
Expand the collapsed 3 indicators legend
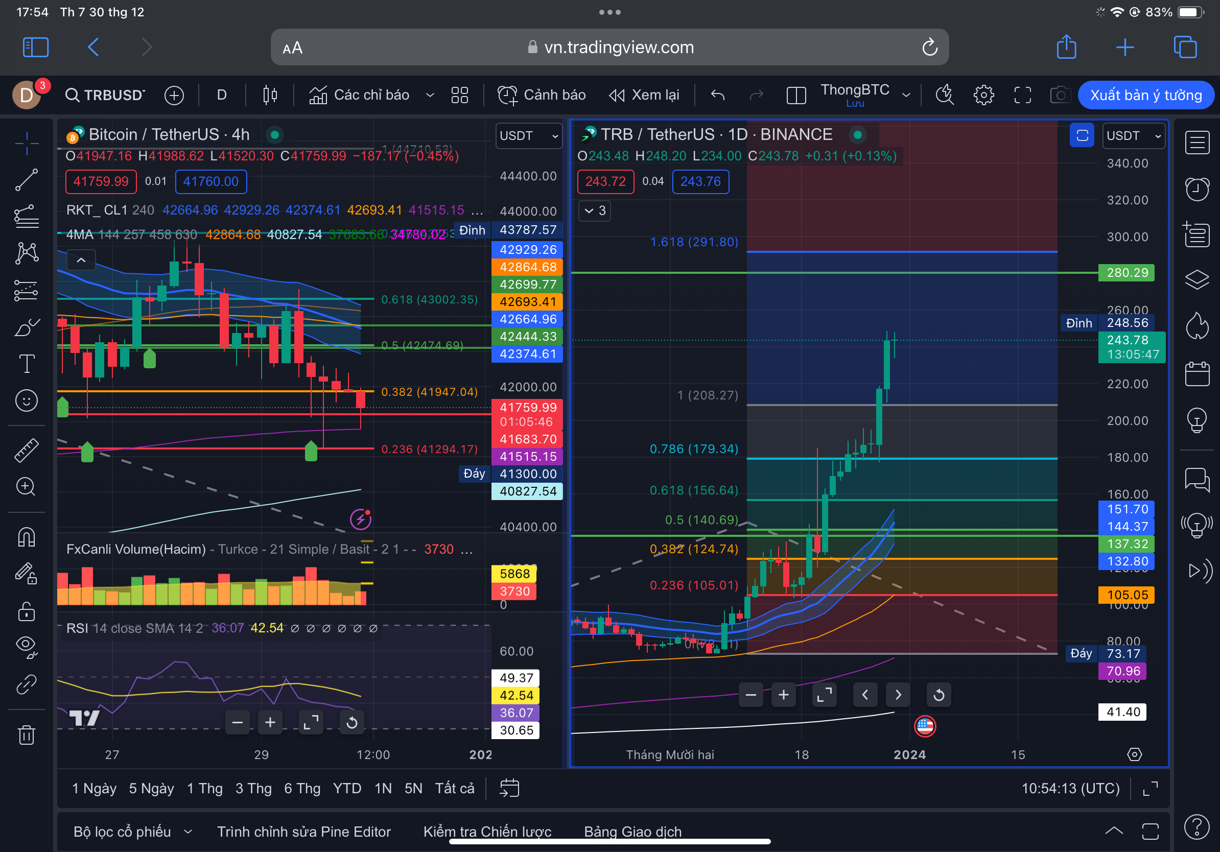coord(595,211)
